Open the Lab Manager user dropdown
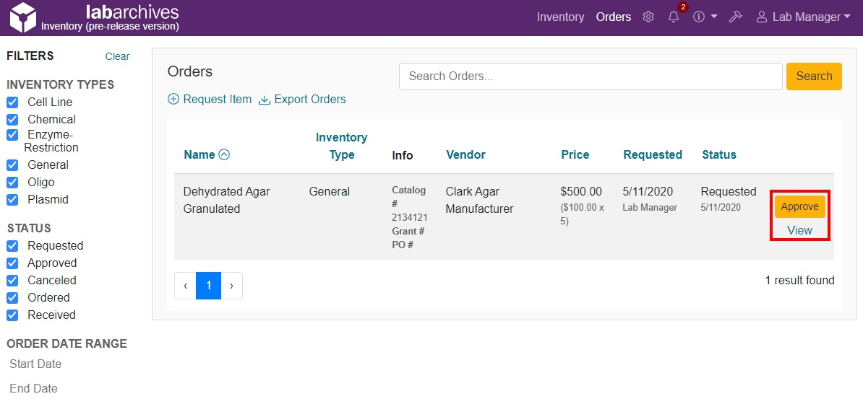Image resolution: width=863 pixels, height=399 pixels. 803,17
